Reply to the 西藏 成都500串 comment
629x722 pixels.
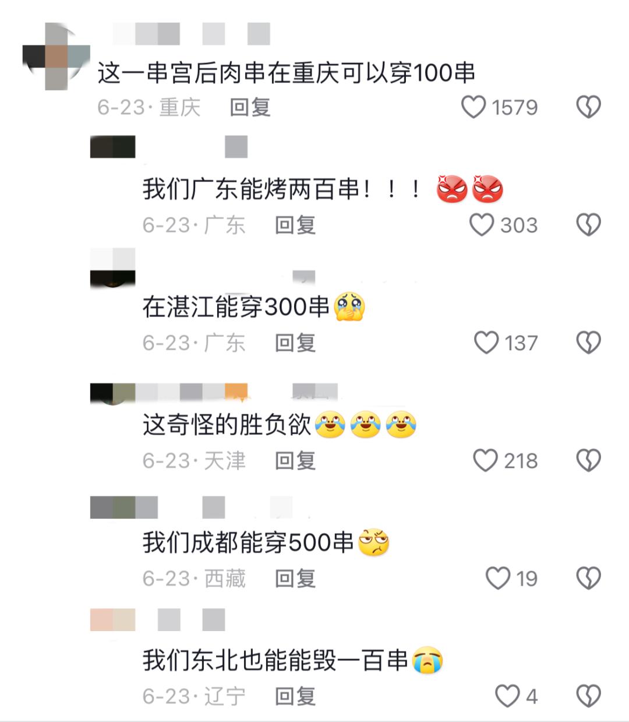point(295,579)
